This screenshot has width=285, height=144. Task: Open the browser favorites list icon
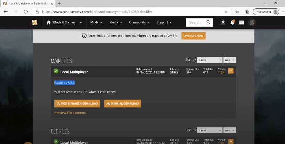point(237,12)
